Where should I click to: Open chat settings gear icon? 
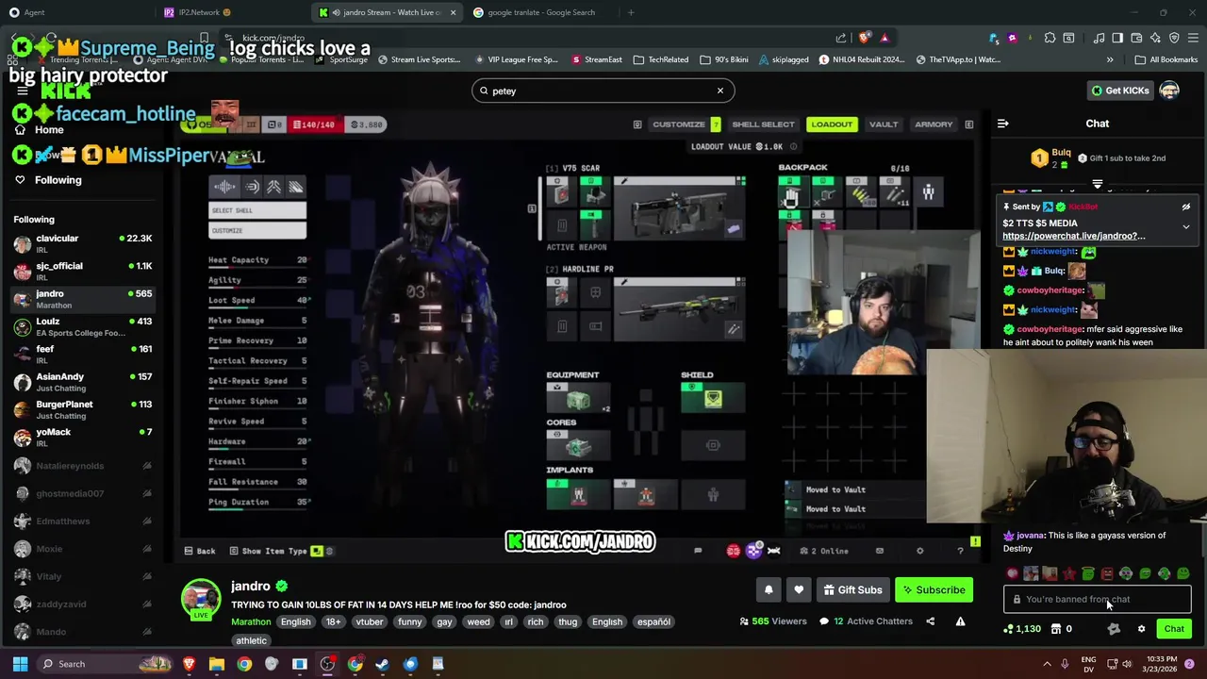pos(1141,629)
